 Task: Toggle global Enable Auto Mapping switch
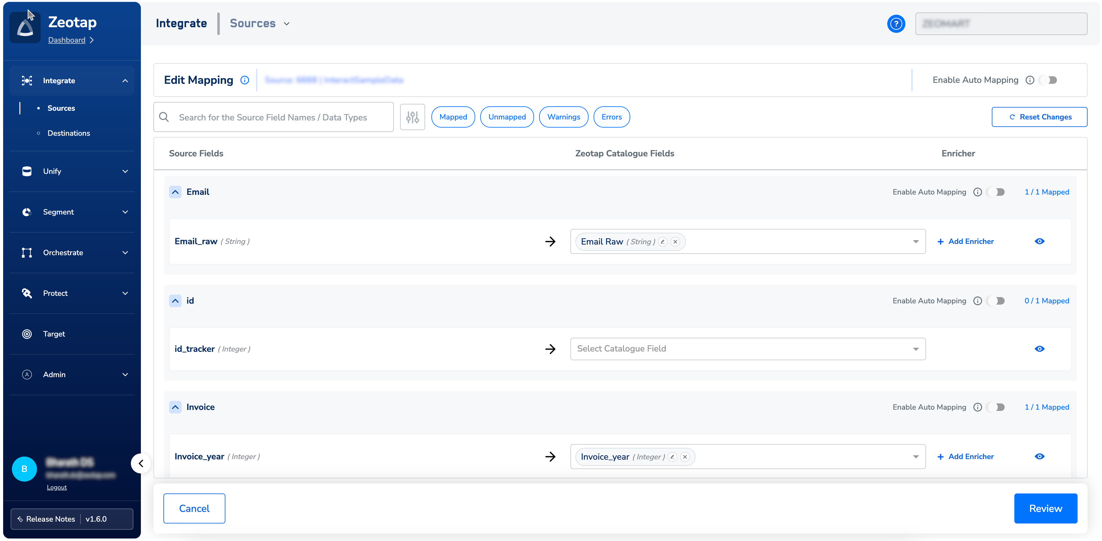pyautogui.click(x=1049, y=80)
